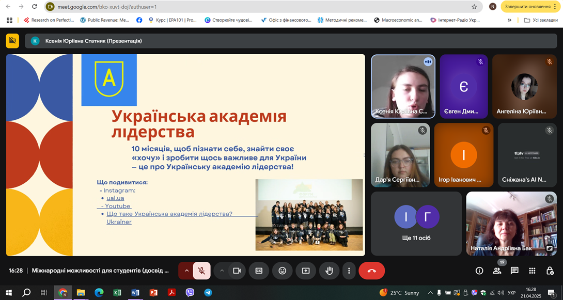
Task: Expand the microphone options chevron
Action: point(185,271)
